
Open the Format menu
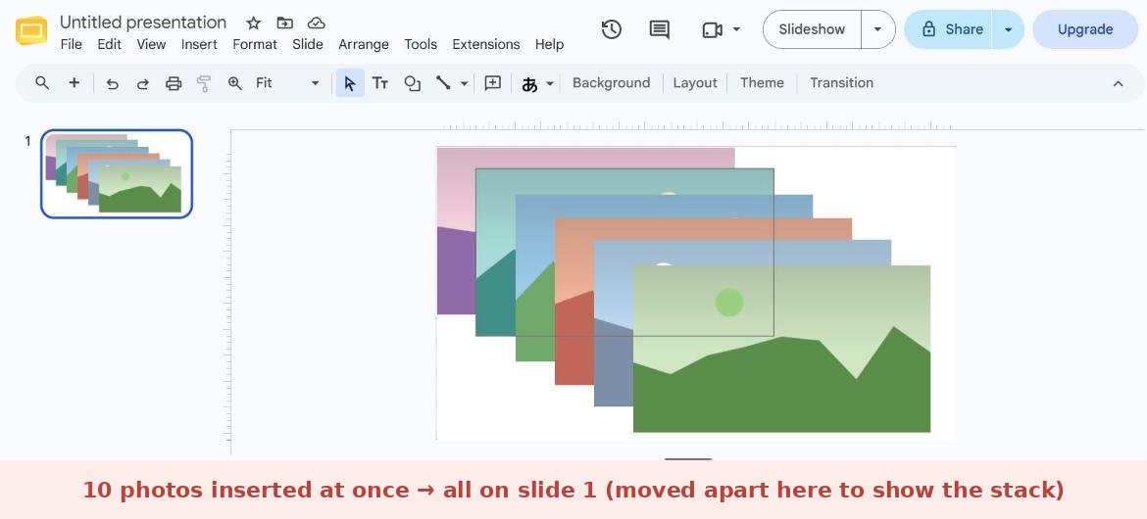255,45
